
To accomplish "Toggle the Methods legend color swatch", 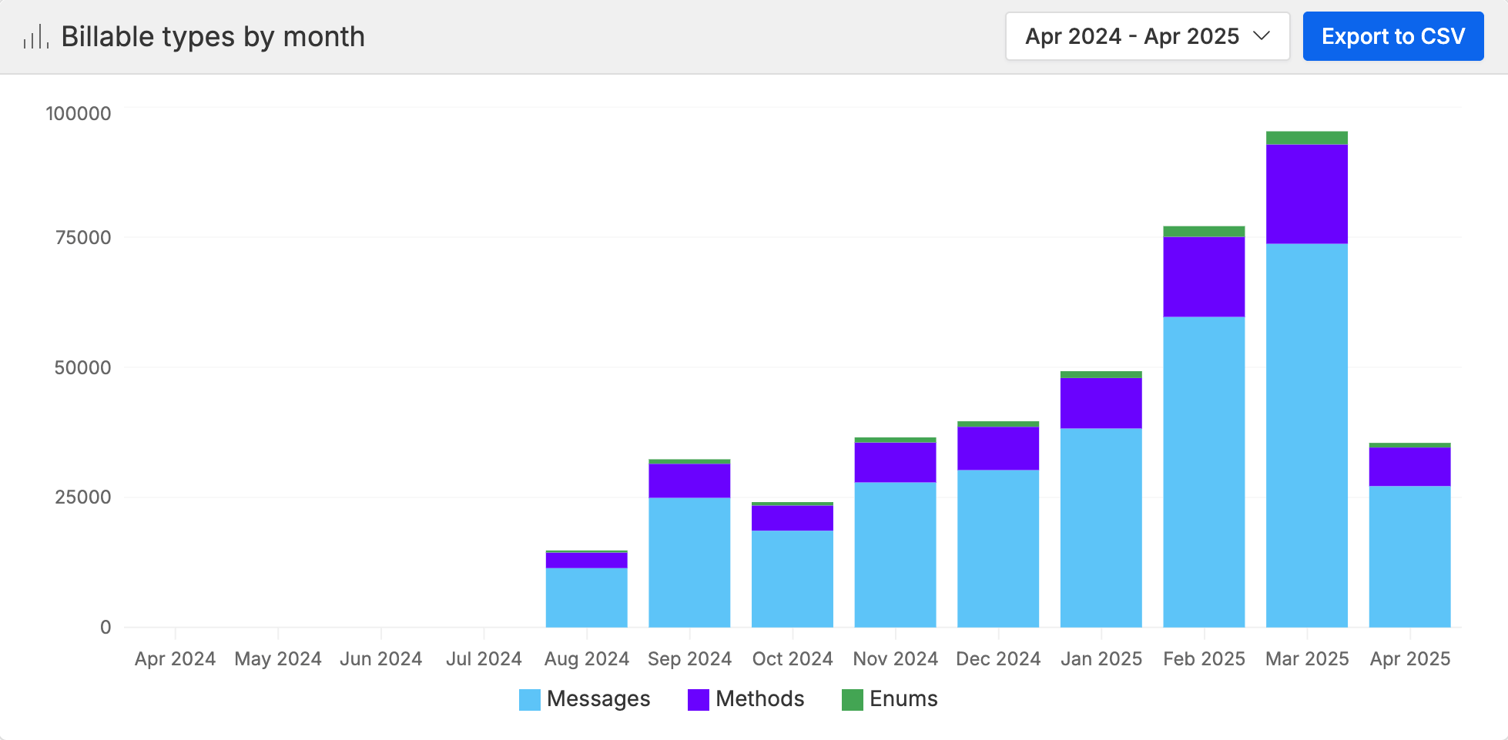I will pyautogui.click(x=699, y=699).
